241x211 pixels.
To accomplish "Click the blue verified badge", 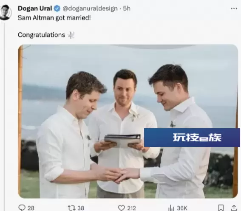I will click(x=57, y=8).
